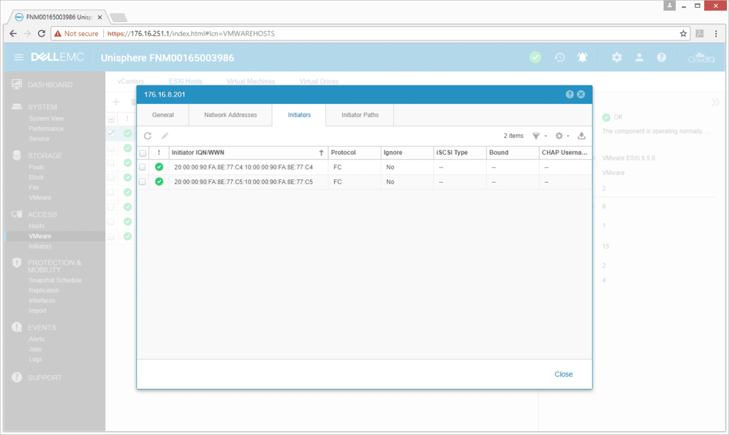Sort by the Ignore column header
729x435 pixels.
[x=407, y=153]
